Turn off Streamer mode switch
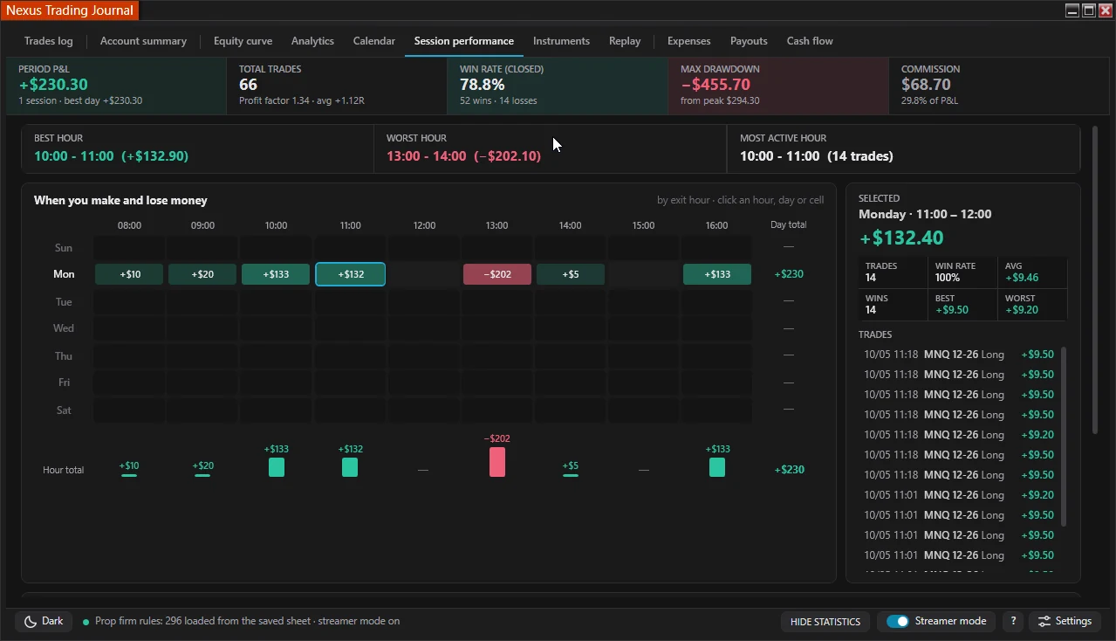Image resolution: width=1116 pixels, height=641 pixels. 897,621
